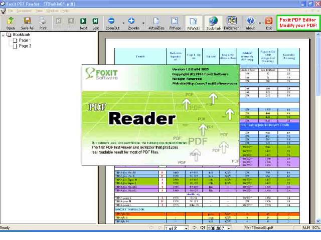Open the Window menu
The width and height of the screenshot is (321, 240).
click(52, 11)
